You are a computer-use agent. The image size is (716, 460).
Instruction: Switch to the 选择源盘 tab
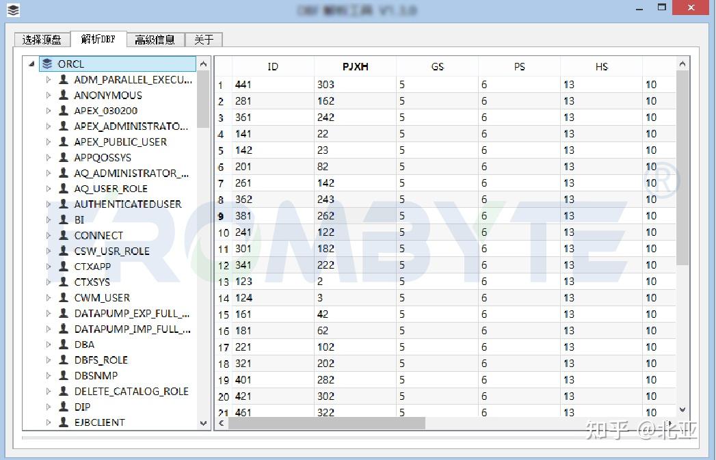coord(40,39)
